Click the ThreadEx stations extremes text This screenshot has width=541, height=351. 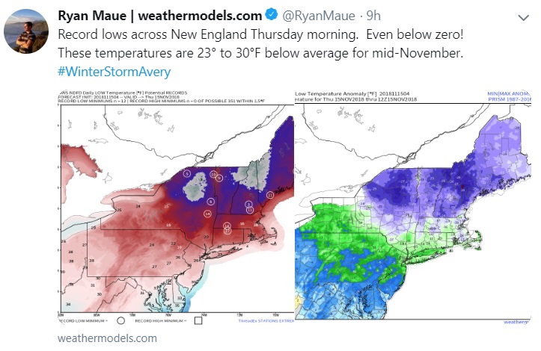(266, 320)
